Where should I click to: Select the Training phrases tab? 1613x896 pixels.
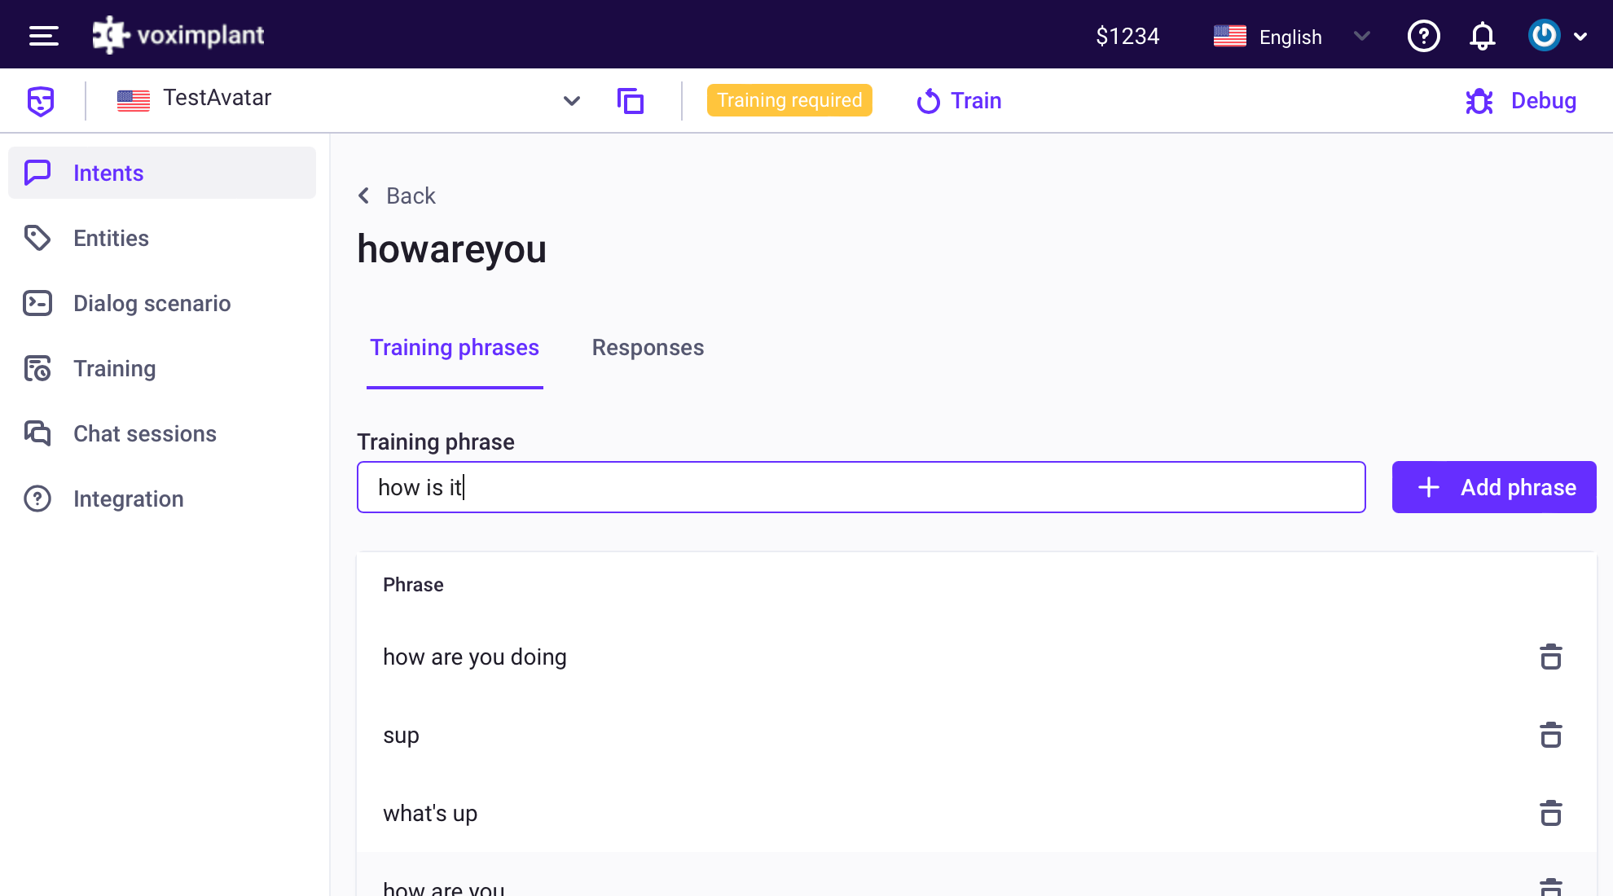click(455, 348)
